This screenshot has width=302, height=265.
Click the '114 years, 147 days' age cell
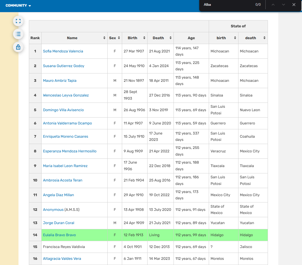[191, 51]
